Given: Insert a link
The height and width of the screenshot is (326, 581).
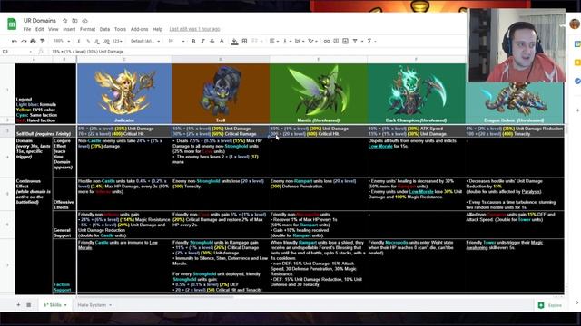Looking at the screenshot, I should (x=327, y=41).
